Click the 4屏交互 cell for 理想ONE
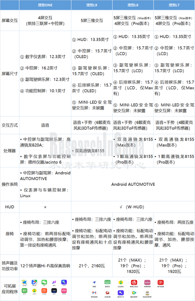 pyautogui.click(x=45, y=21)
